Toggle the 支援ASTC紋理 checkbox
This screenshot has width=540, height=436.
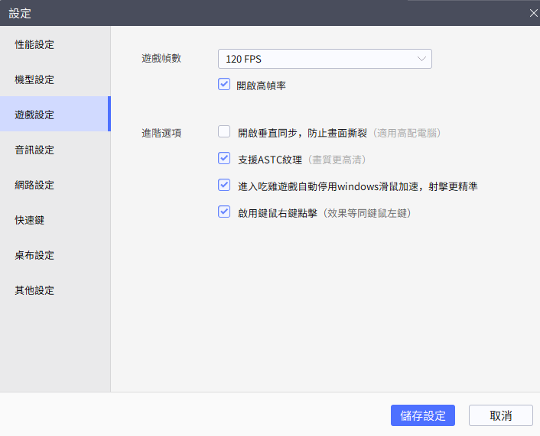[x=224, y=159]
